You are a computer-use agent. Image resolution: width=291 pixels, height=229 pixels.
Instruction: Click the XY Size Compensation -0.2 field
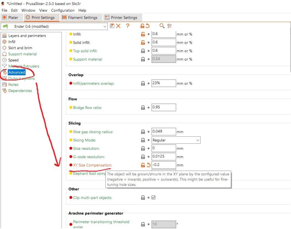(x=164, y=165)
